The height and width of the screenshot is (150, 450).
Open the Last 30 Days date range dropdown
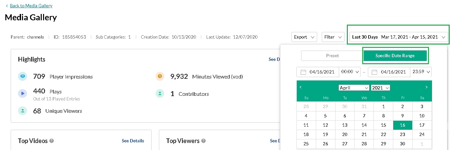[x=399, y=37]
